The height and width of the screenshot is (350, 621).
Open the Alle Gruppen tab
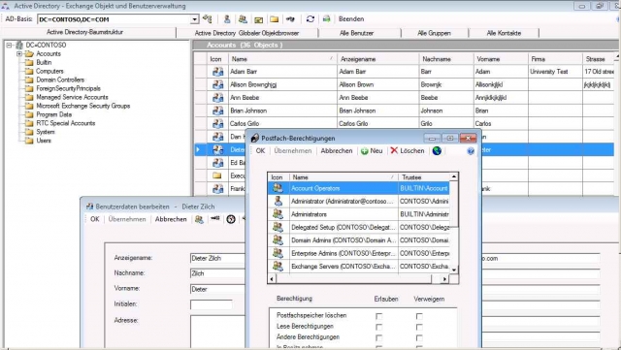(434, 33)
